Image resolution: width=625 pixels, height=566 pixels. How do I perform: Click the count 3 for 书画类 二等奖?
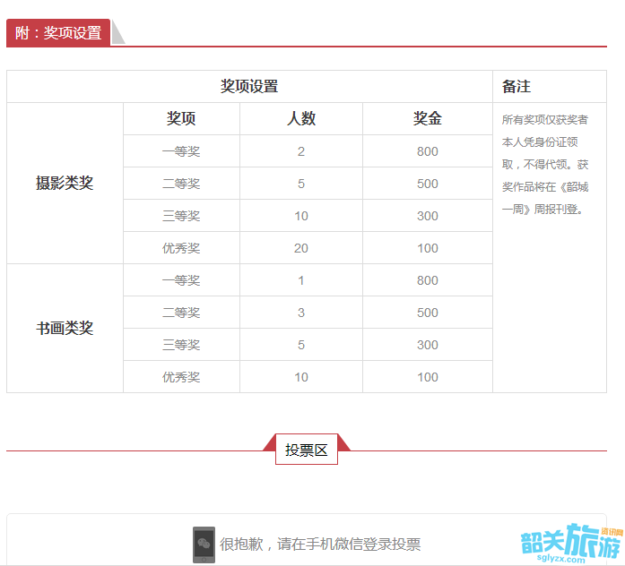pyautogui.click(x=301, y=313)
